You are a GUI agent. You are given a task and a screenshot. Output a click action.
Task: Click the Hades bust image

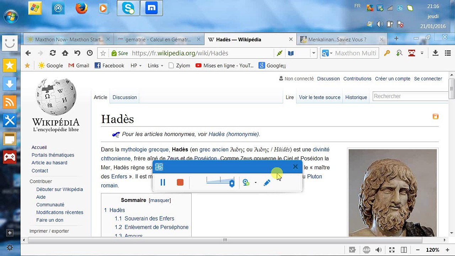point(392,192)
